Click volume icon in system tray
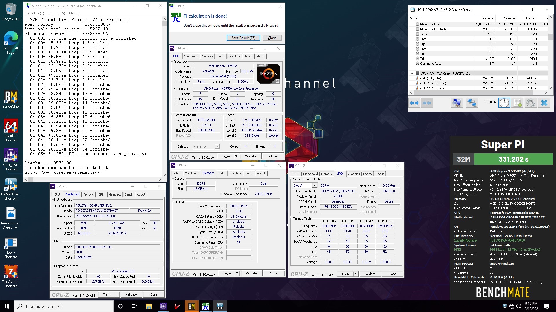Viewport: 556px width, 312px height. click(x=519, y=306)
